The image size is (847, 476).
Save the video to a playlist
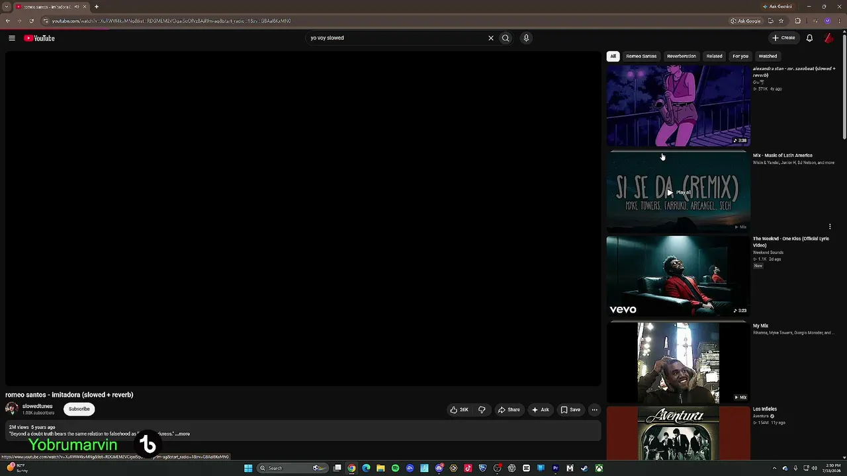point(570,410)
